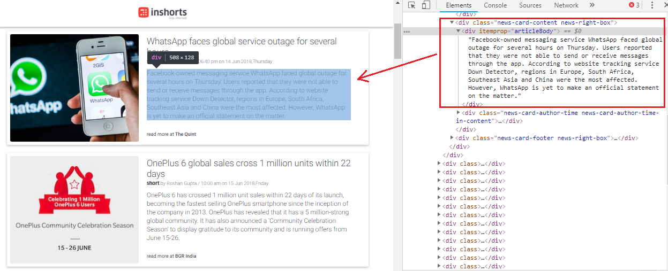Open the WhatsApp outage headline
This screenshot has height=271, width=668.
point(242,45)
